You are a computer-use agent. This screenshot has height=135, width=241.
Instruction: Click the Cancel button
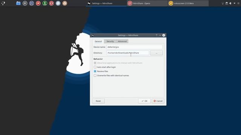tap(158, 101)
